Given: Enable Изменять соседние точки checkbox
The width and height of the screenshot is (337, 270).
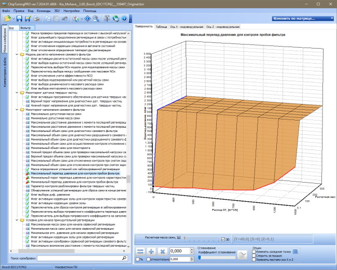Looking at the screenshot, I should pos(254,251).
